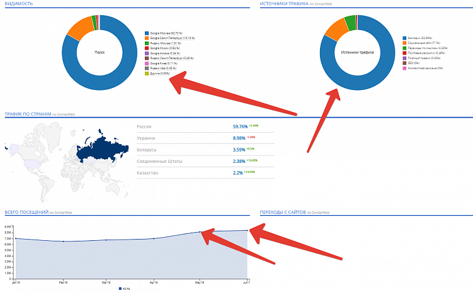Viewport: 473px width, 293px height.
Task: Click the Mar'19 x-axis label
Action: click(106, 283)
